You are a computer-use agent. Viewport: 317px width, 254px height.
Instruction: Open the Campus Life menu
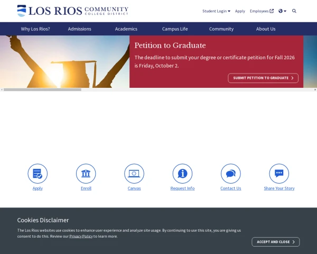click(175, 29)
